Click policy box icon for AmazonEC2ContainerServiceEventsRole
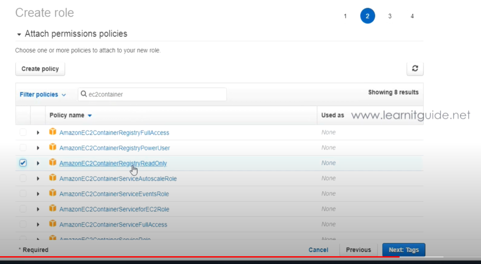 pyautogui.click(x=53, y=193)
